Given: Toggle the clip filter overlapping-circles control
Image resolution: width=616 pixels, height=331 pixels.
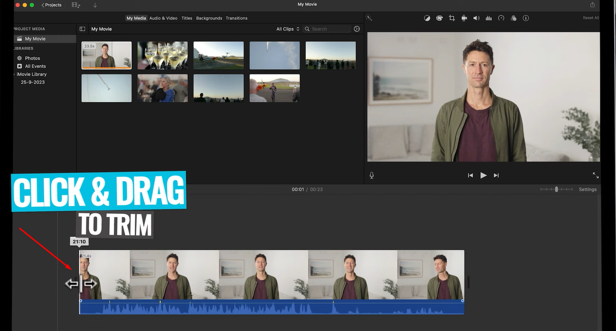Looking at the screenshot, I should pyautogui.click(x=513, y=18).
